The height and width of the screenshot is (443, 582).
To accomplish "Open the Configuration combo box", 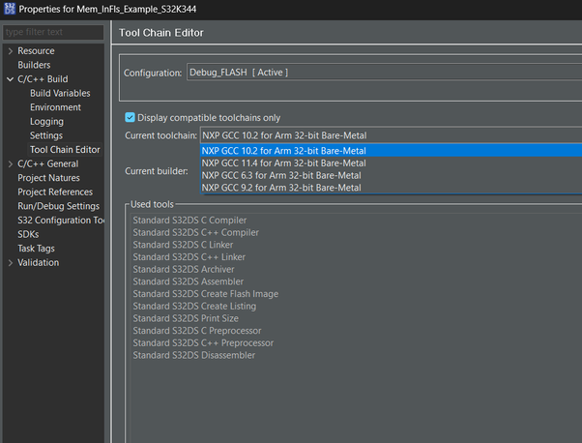I will coord(384,73).
